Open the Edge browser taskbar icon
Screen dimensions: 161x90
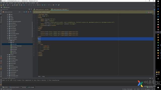(158, 9)
